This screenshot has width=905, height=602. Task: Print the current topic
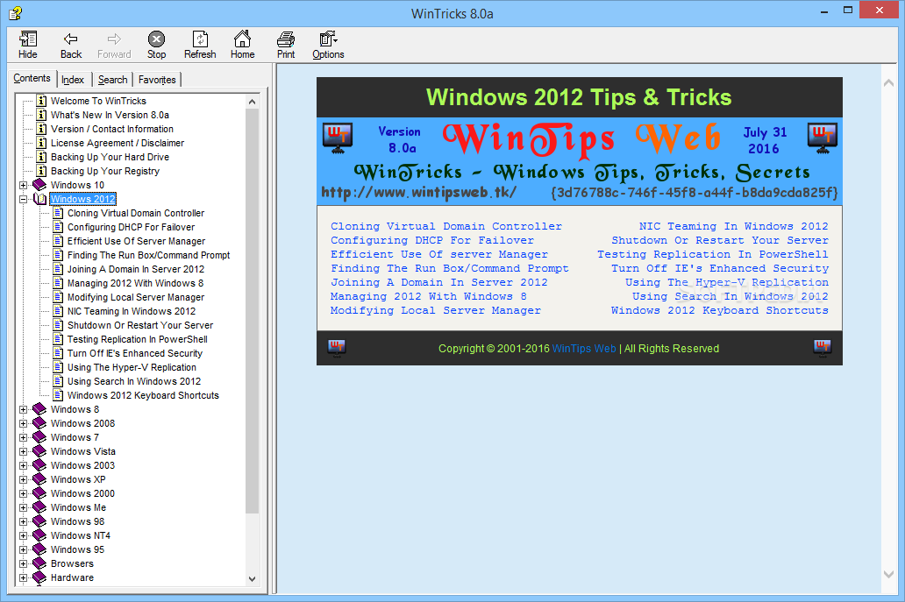tap(286, 45)
